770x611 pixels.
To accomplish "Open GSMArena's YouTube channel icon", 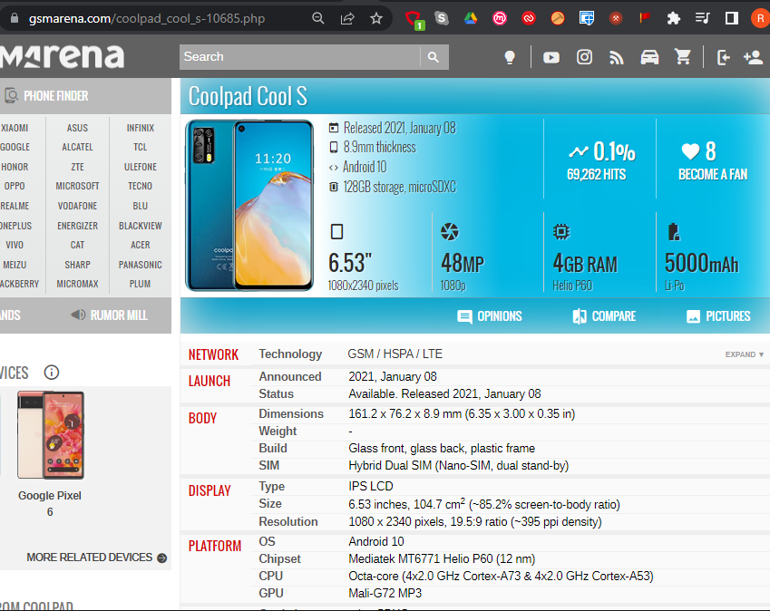I will click(x=551, y=57).
